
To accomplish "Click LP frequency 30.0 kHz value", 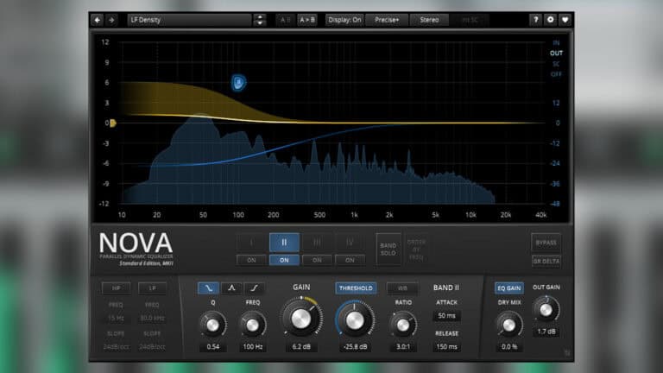I will click(152, 318).
